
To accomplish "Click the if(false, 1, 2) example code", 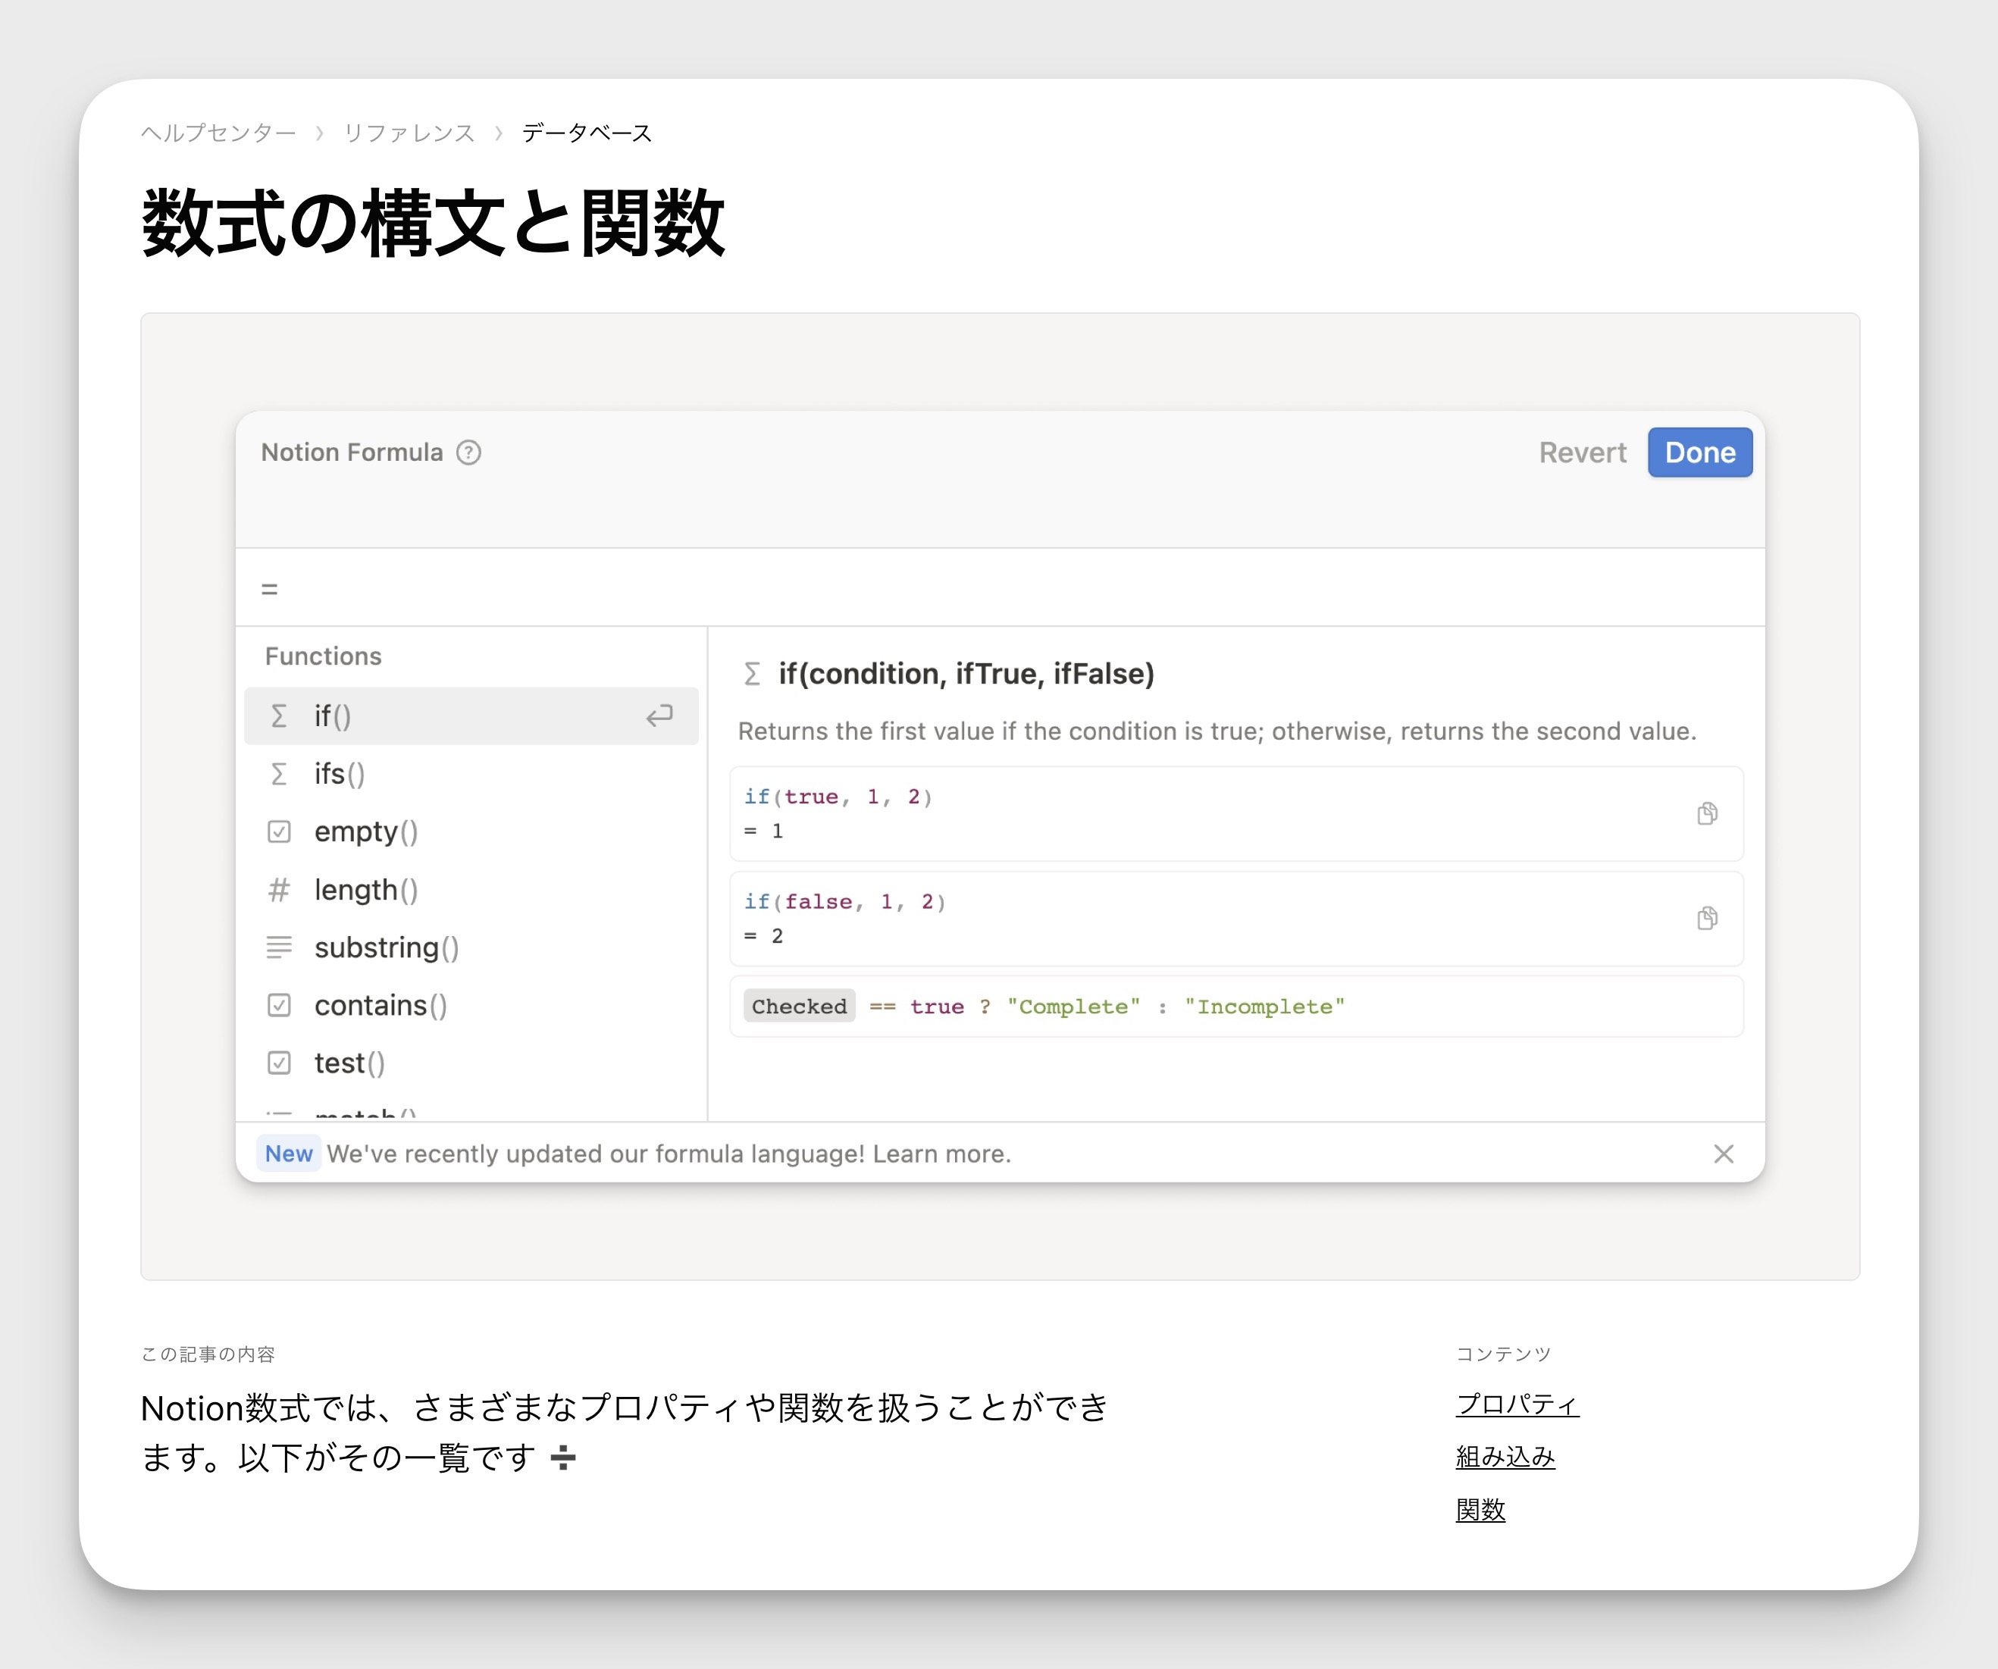I will [845, 901].
